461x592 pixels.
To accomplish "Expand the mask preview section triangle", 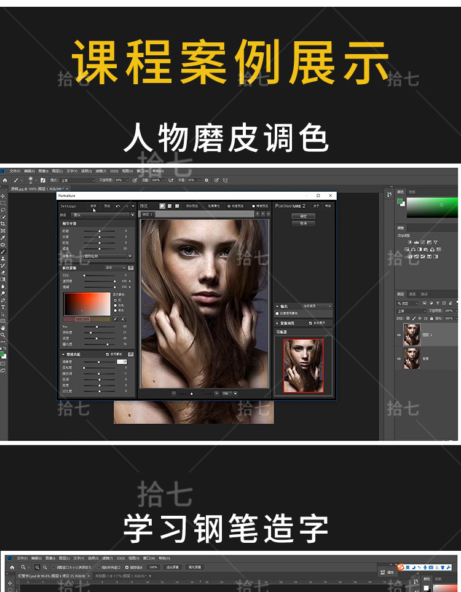I will [277, 323].
